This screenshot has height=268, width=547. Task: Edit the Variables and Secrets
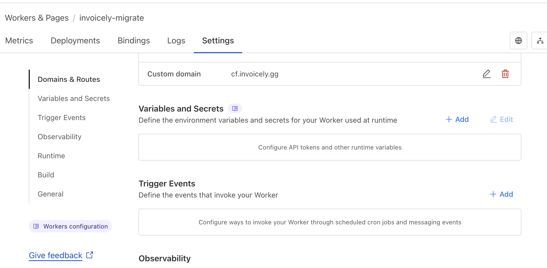[x=501, y=119]
